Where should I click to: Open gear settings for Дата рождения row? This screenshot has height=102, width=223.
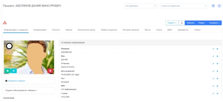click(217, 71)
